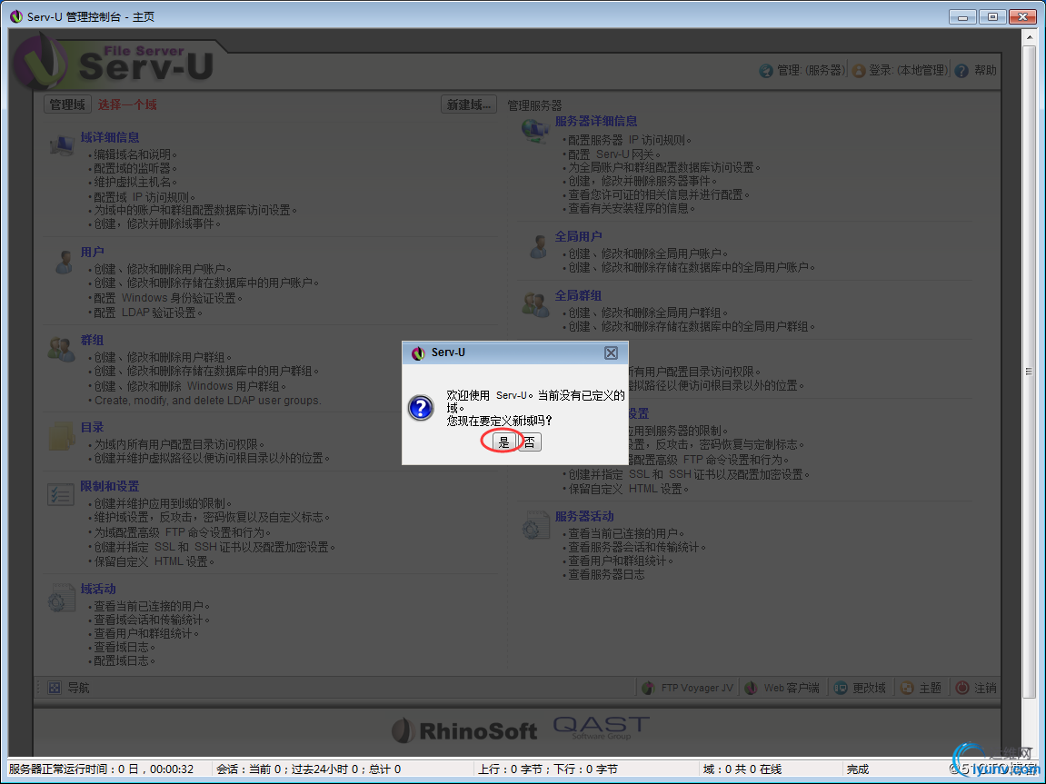This screenshot has height=784, width=1046.
Task: Click the RhinoSoft logo
Action: (x=464, y=731)
